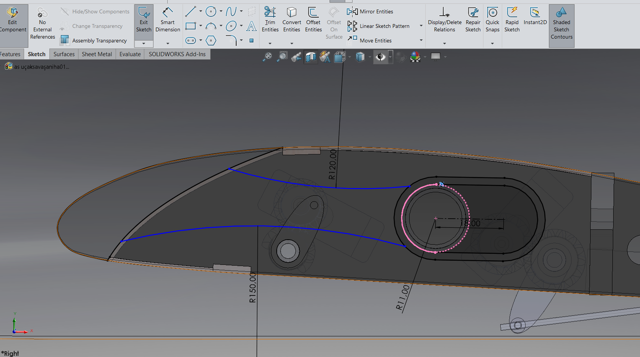Toggle the Section View display
This screenshot has width=640, height=357.
click(x=310, y=57)
